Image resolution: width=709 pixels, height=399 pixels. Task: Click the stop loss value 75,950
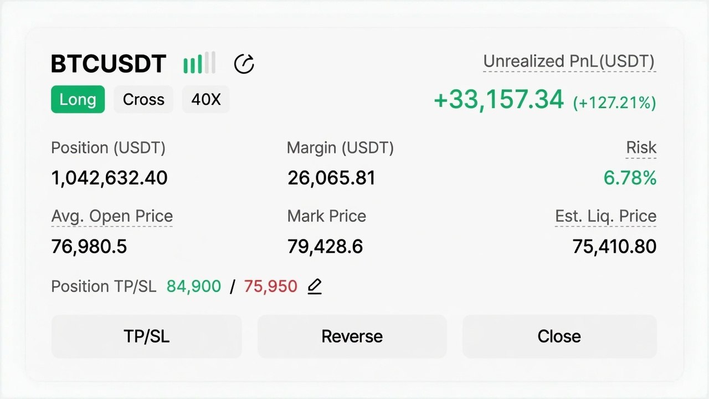271,287
